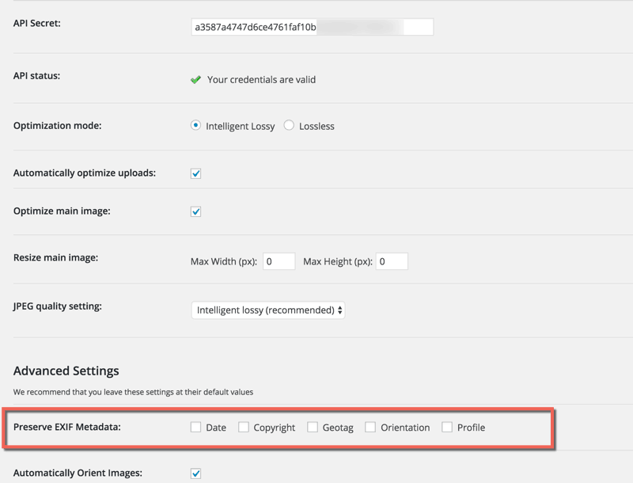This screenshot has width=633, height=483.
Task: Focus the Max Height (px) field
Action: point(392,261)
